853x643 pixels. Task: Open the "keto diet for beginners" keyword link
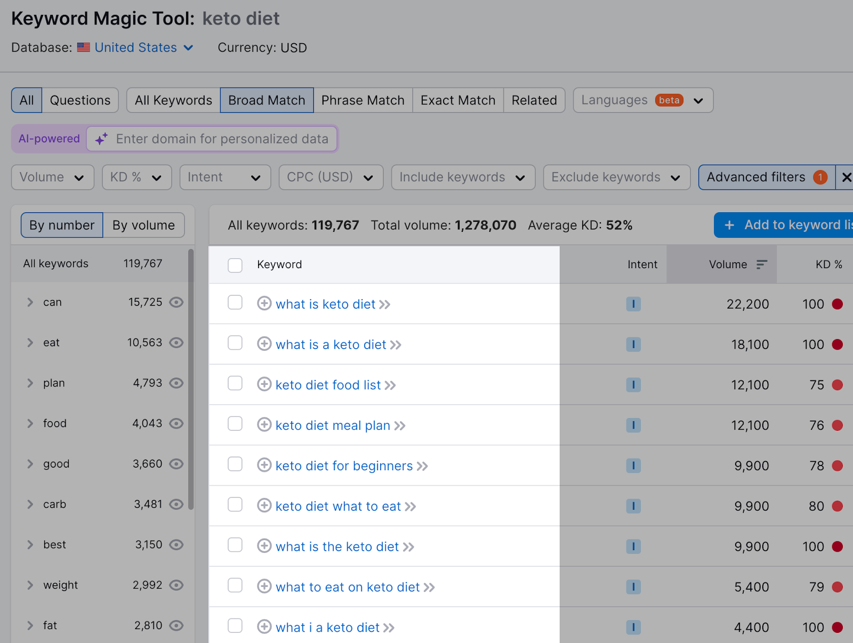coord(343,465)
